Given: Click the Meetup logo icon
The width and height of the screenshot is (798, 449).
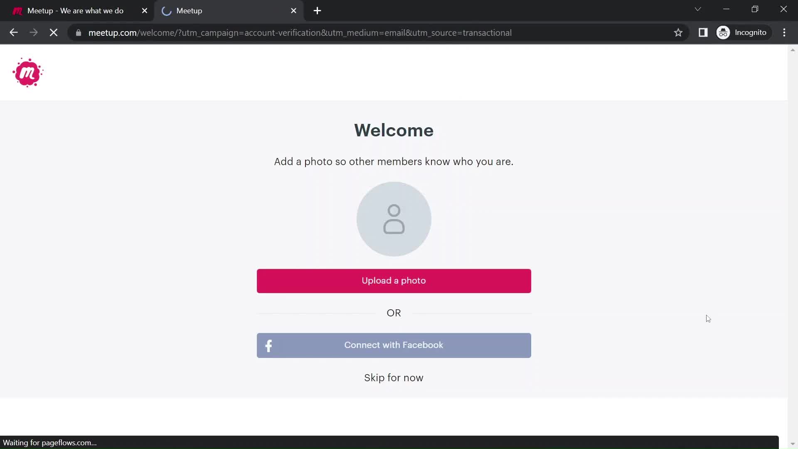Looking at the screenshot, I should tap(28, 72).
